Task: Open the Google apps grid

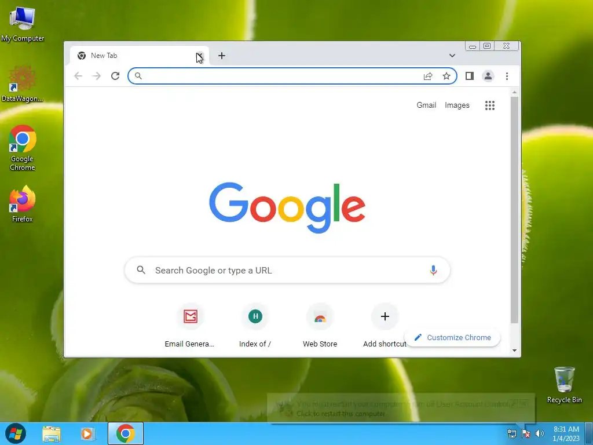Action: (x=490, y=105)
